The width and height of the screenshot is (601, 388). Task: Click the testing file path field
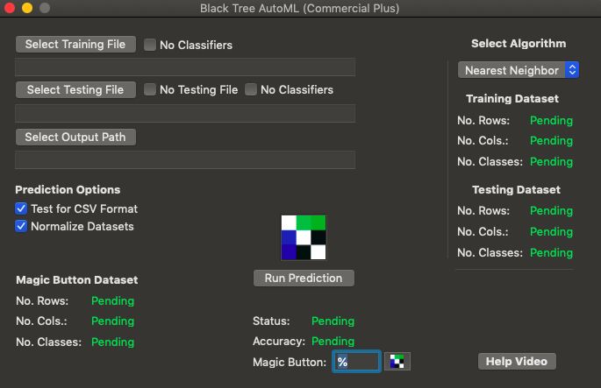tap(185, 113)
